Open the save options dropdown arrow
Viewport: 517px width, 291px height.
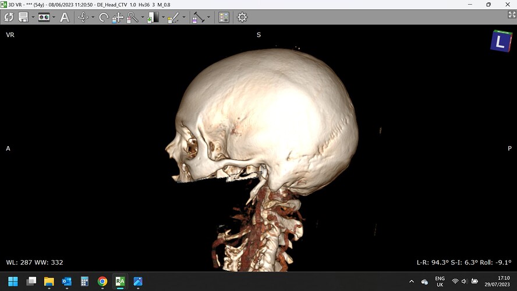(33, 17)
